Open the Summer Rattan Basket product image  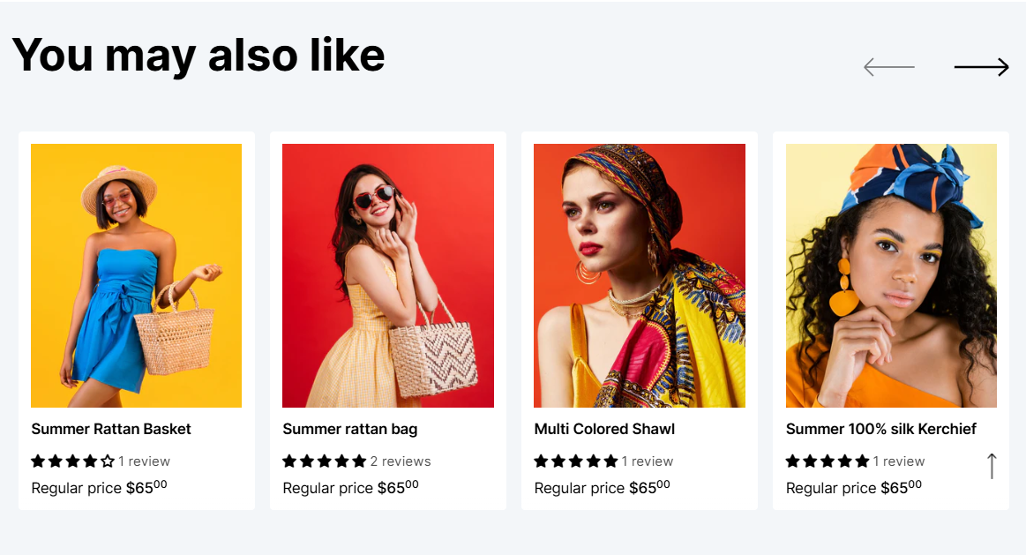click(136, 275)
